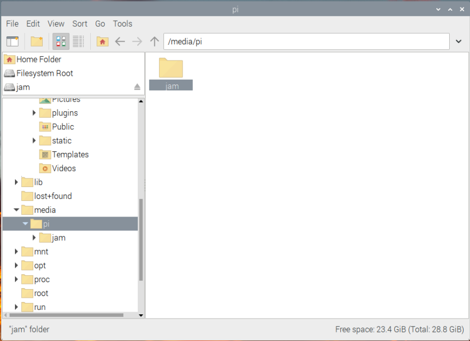Open the File menu
Viewport: 470px width, 341px height.
[x=12, y=24]
